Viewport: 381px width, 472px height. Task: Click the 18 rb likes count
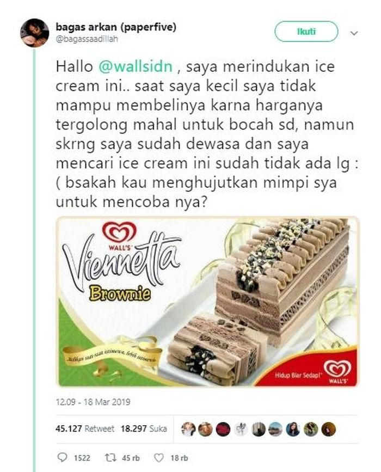[180, 458]
